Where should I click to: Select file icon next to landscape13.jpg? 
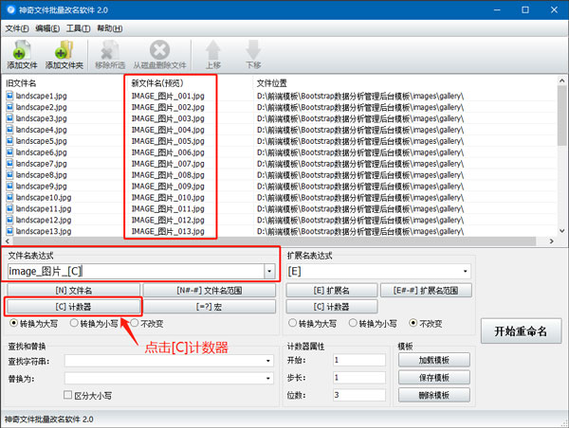[x=9, y=231]
